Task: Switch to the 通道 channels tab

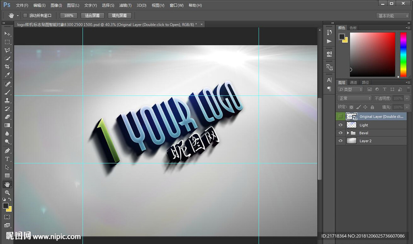Action: pyautogui.click(x=353, y=82)
